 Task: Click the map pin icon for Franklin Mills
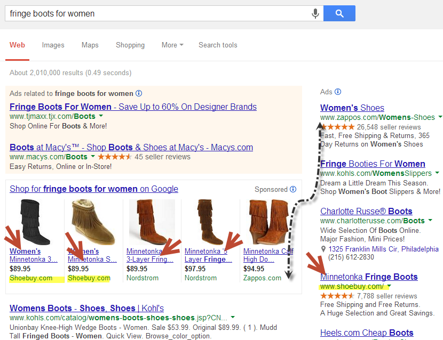323,249
